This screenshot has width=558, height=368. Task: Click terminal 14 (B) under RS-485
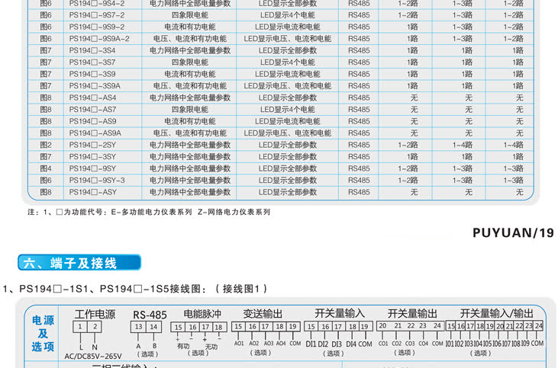(153, 327)
